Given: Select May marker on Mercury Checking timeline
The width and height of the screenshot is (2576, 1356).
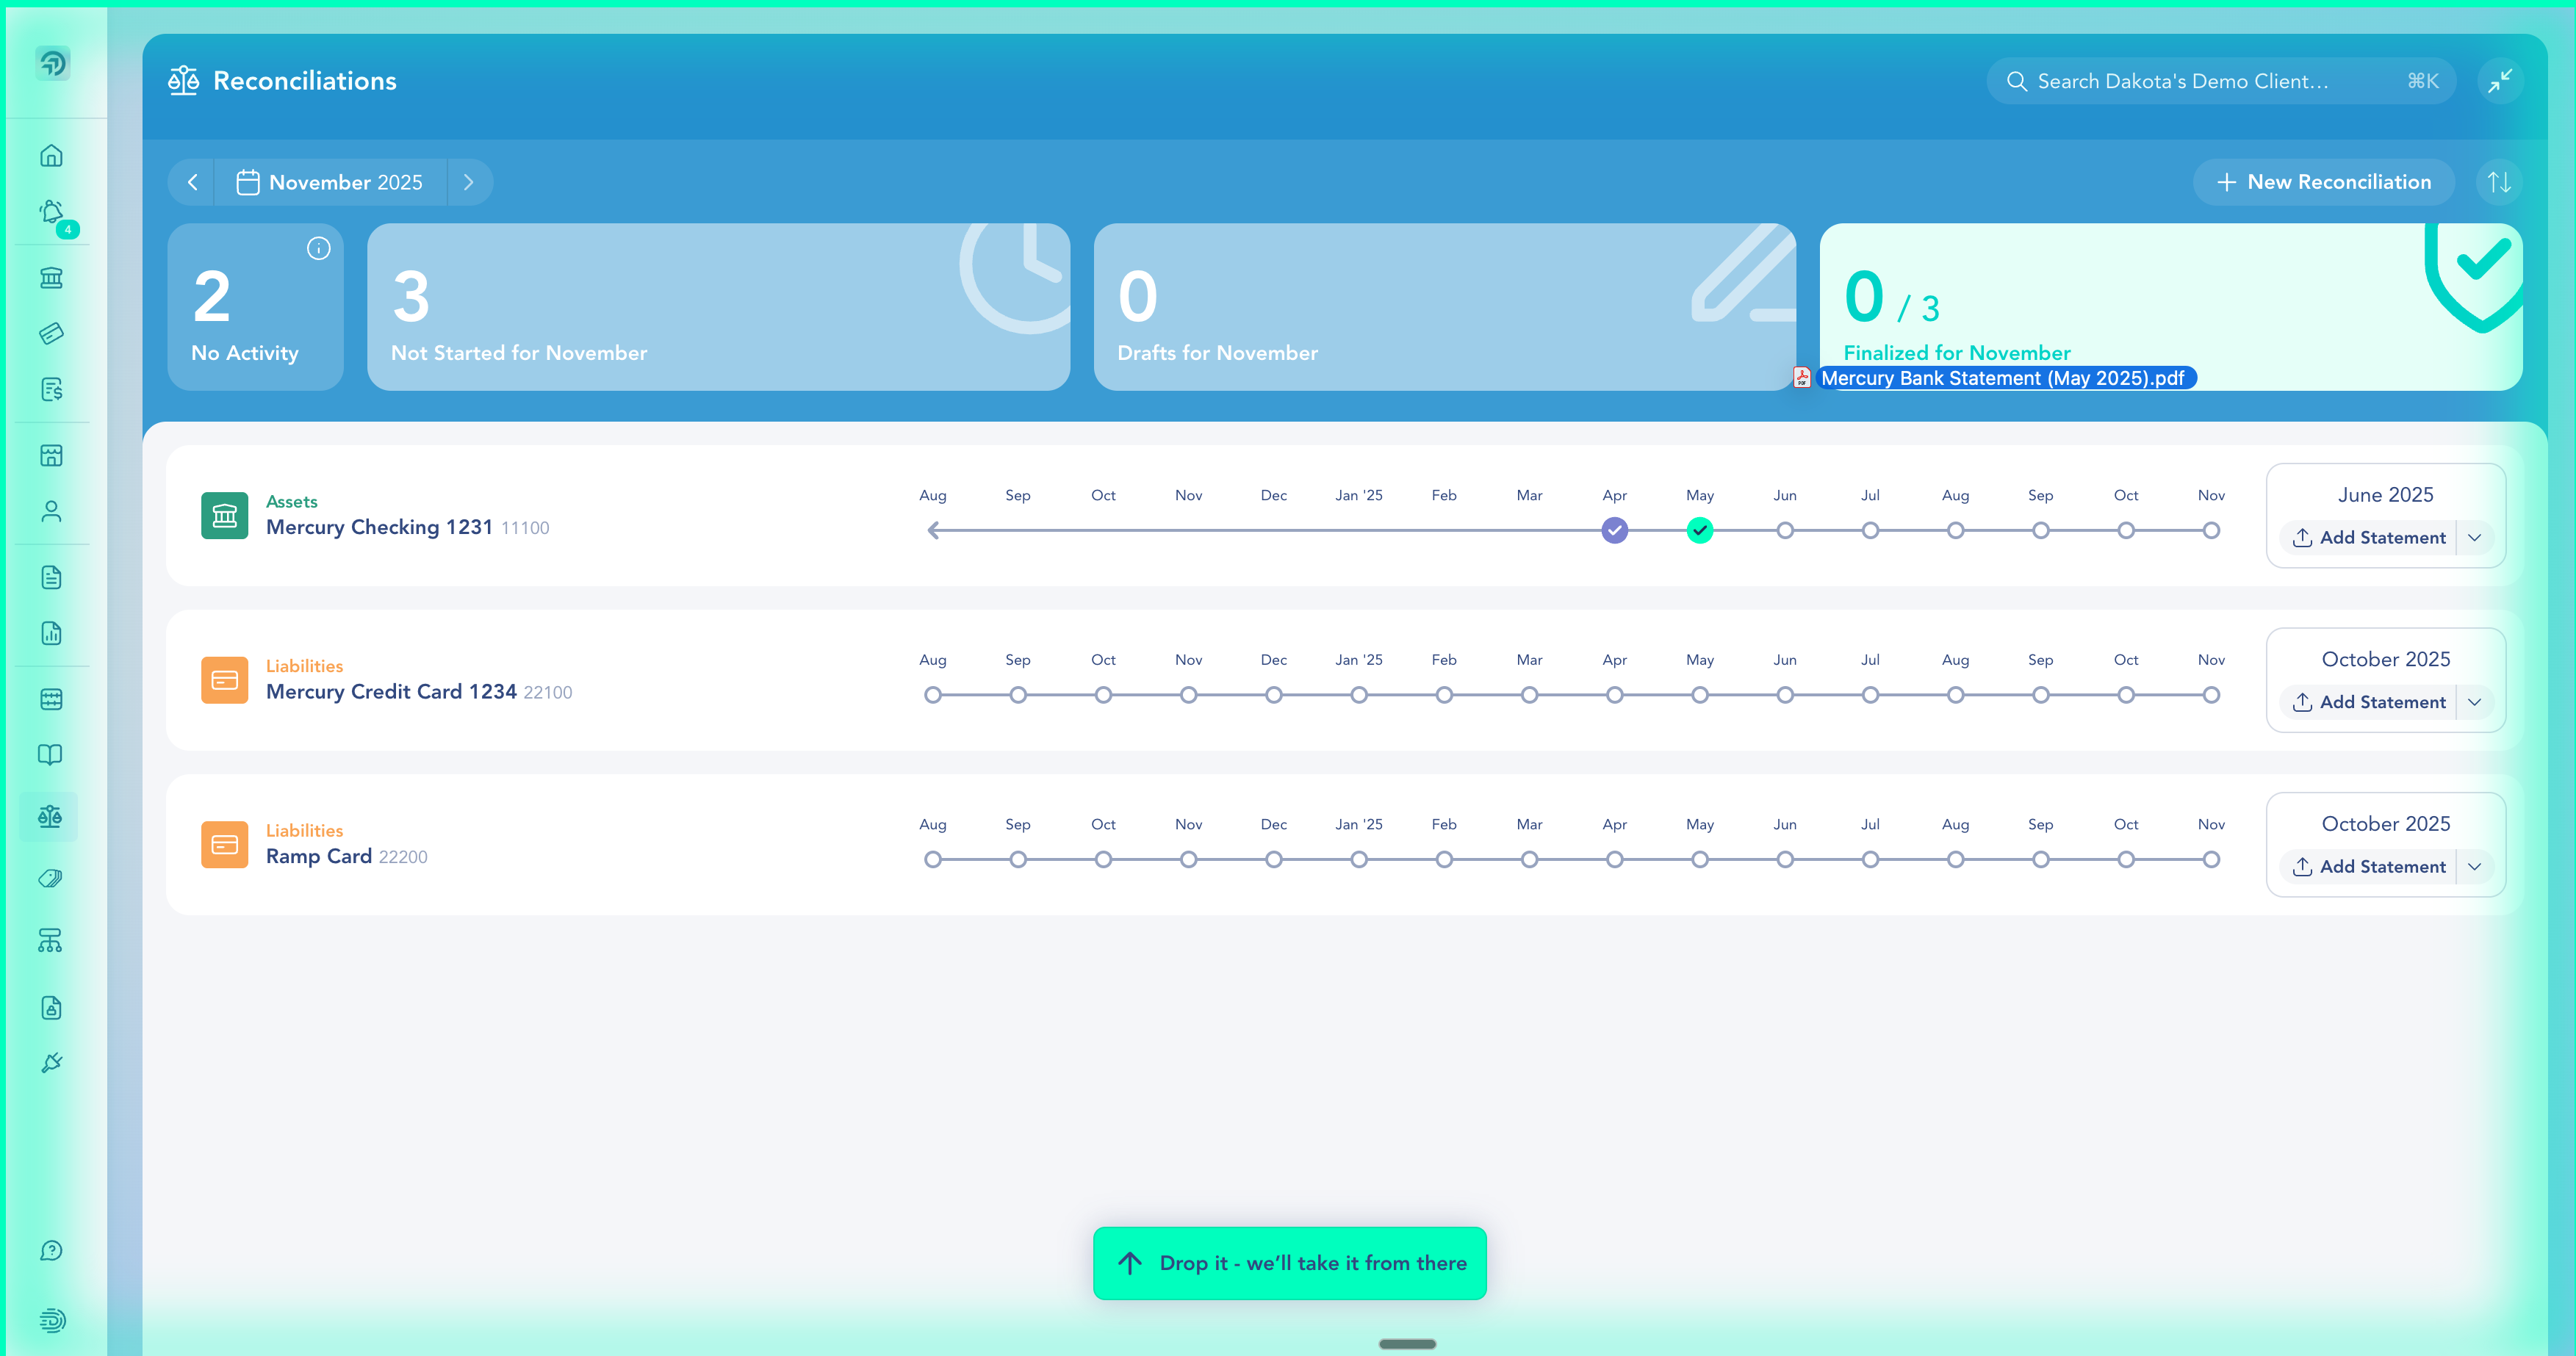Looking at the screenshot, I should [1699, 530].
